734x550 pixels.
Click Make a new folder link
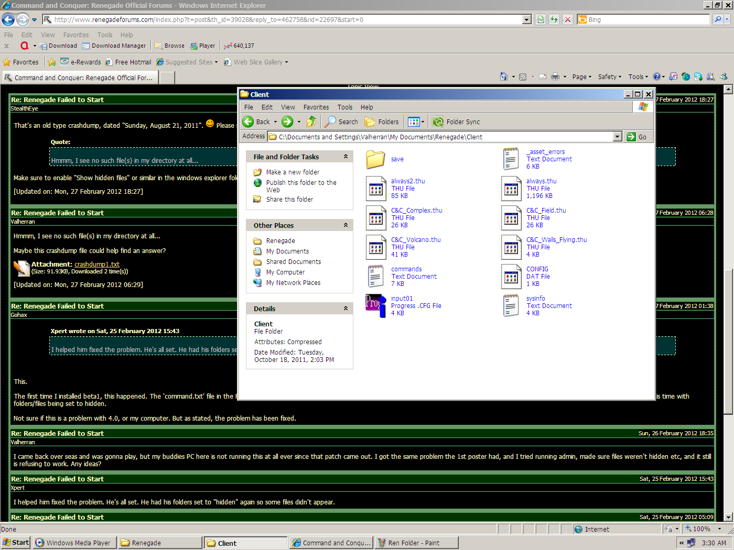pyautogui.click(x=293, y=172)
